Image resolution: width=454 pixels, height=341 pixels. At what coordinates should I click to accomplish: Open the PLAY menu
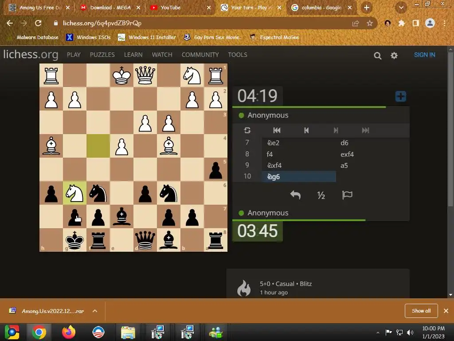74,55
